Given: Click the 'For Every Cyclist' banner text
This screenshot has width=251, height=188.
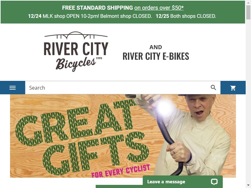Looking at the screenshot, I should click(120, 171).
